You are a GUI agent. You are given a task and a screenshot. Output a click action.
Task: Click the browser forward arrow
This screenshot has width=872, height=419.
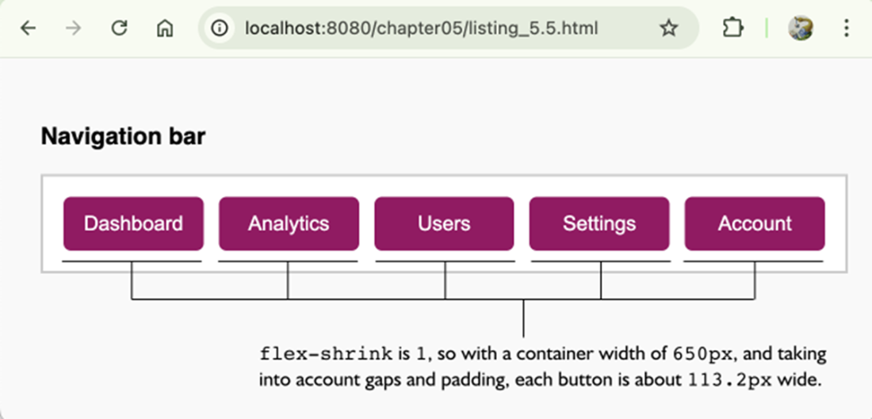click(x=74, y=29)
